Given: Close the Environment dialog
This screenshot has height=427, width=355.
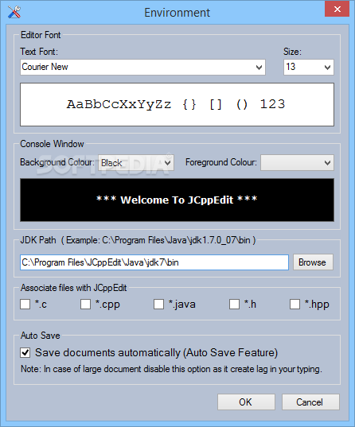Looking at the screenshot, I should point(337,10).
